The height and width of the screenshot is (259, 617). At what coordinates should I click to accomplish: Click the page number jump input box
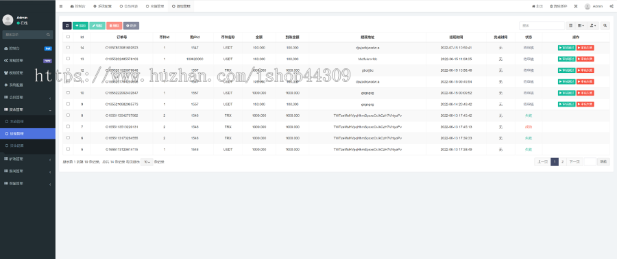point(590,162)
